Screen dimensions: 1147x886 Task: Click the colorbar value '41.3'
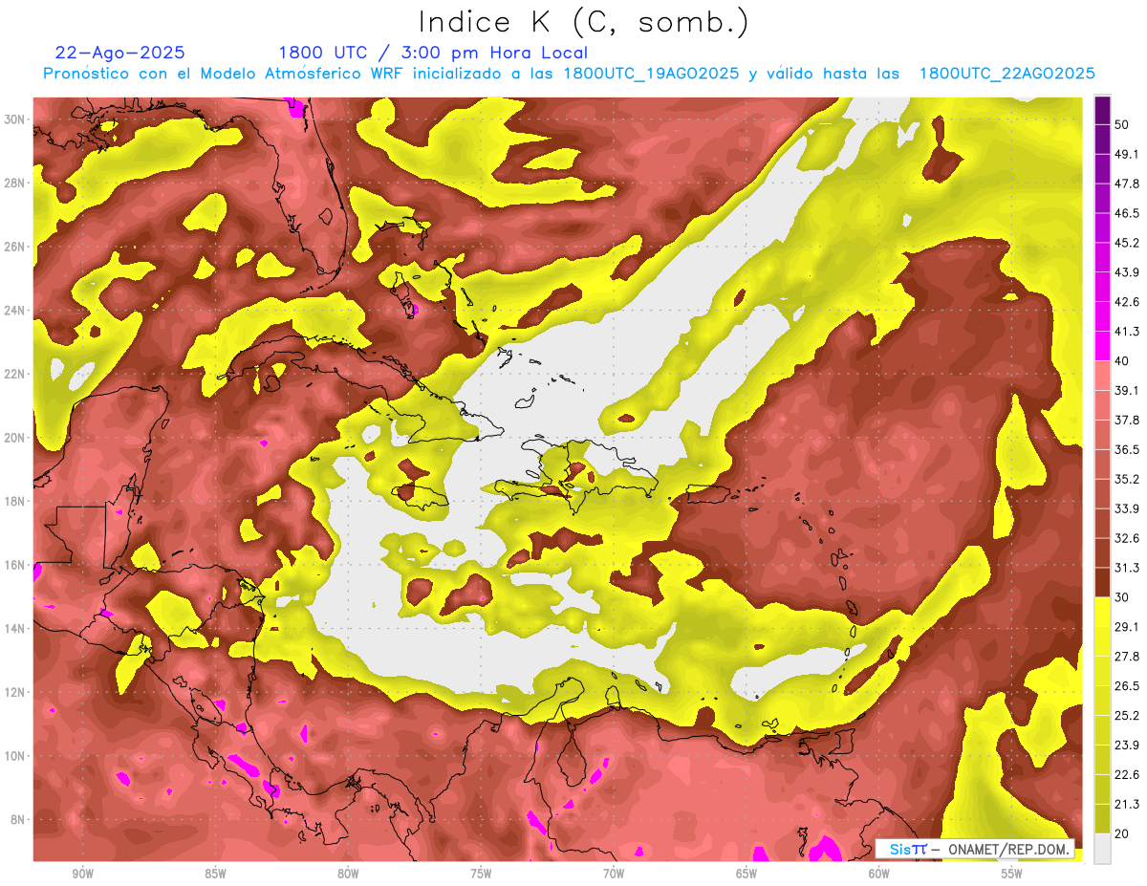coord(1126,332)
